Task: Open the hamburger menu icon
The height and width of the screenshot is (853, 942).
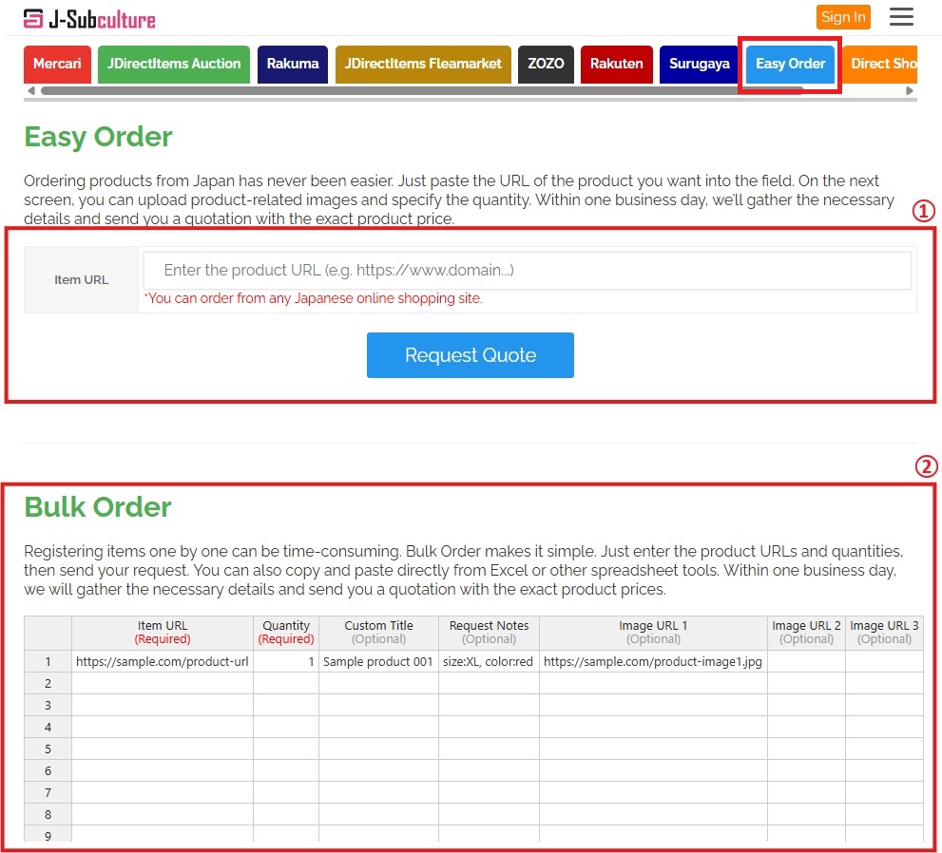Action: 901,17
